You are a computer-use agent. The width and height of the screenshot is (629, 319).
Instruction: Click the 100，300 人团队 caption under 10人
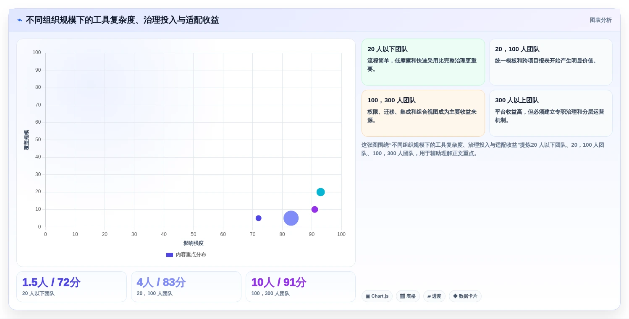pos(270,293)
